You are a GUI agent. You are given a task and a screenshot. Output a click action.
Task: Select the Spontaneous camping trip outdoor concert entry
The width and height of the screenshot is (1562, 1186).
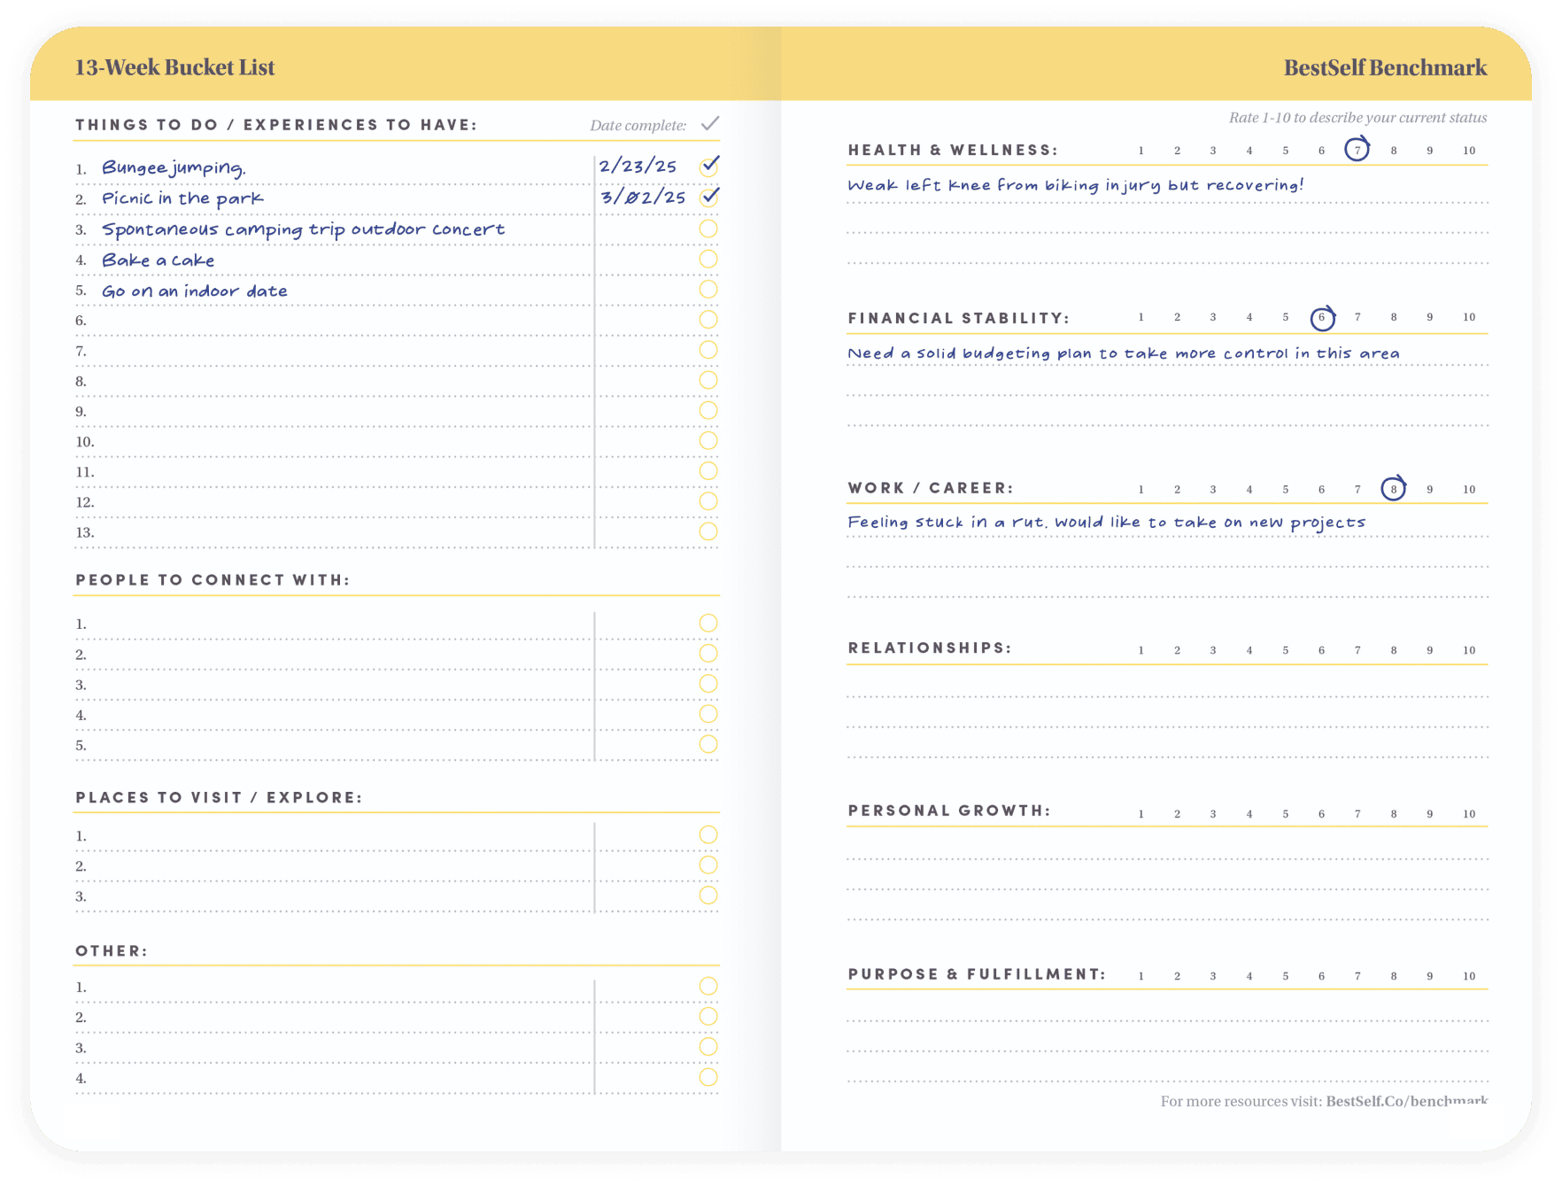pyautogui.click(x=303, y=229)
